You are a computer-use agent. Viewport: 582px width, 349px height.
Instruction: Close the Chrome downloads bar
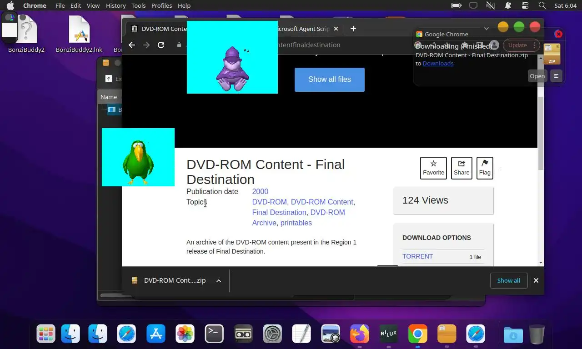[536, 281]
